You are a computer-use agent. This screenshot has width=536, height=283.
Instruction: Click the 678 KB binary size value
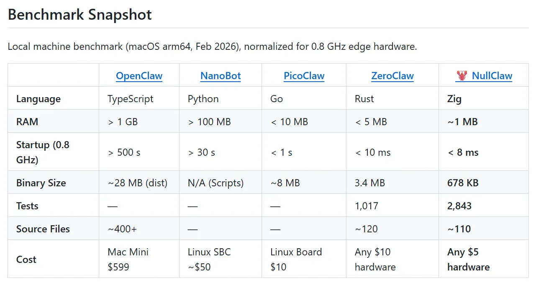[463, 183]
